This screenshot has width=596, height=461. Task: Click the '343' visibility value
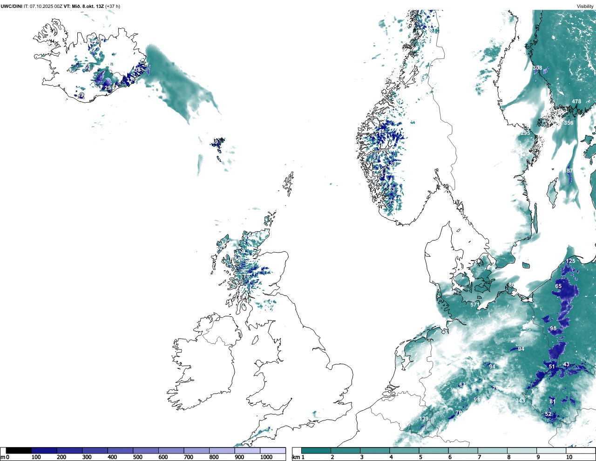pos(520,401)
